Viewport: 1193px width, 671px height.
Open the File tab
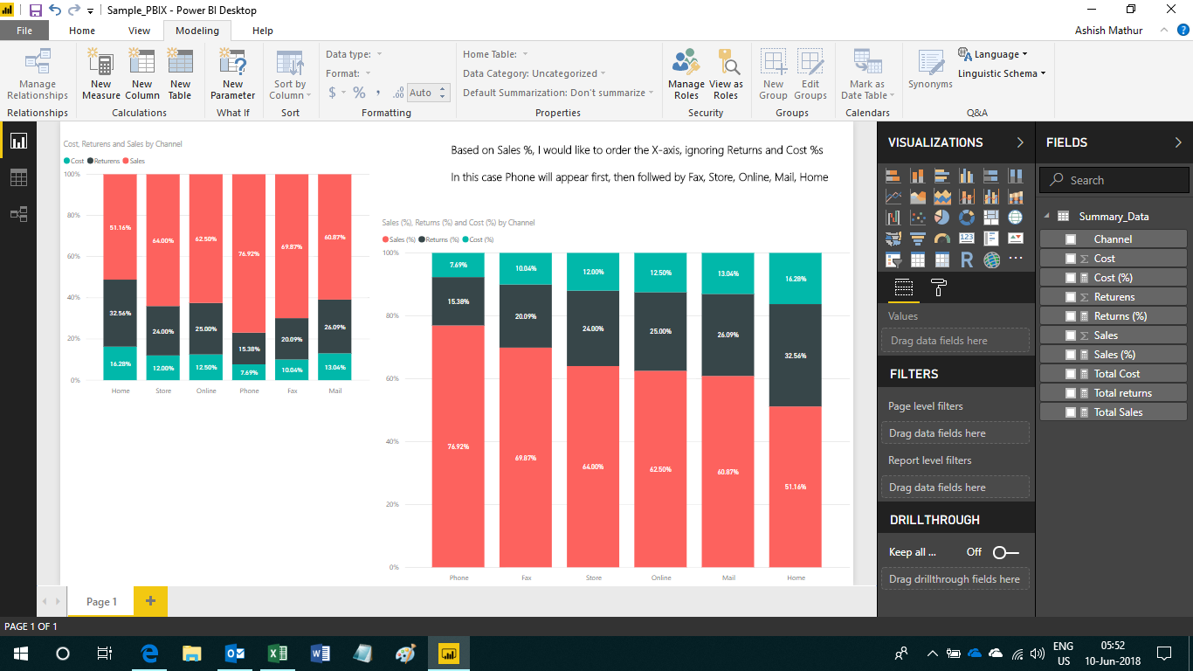(x=24, y=31)
